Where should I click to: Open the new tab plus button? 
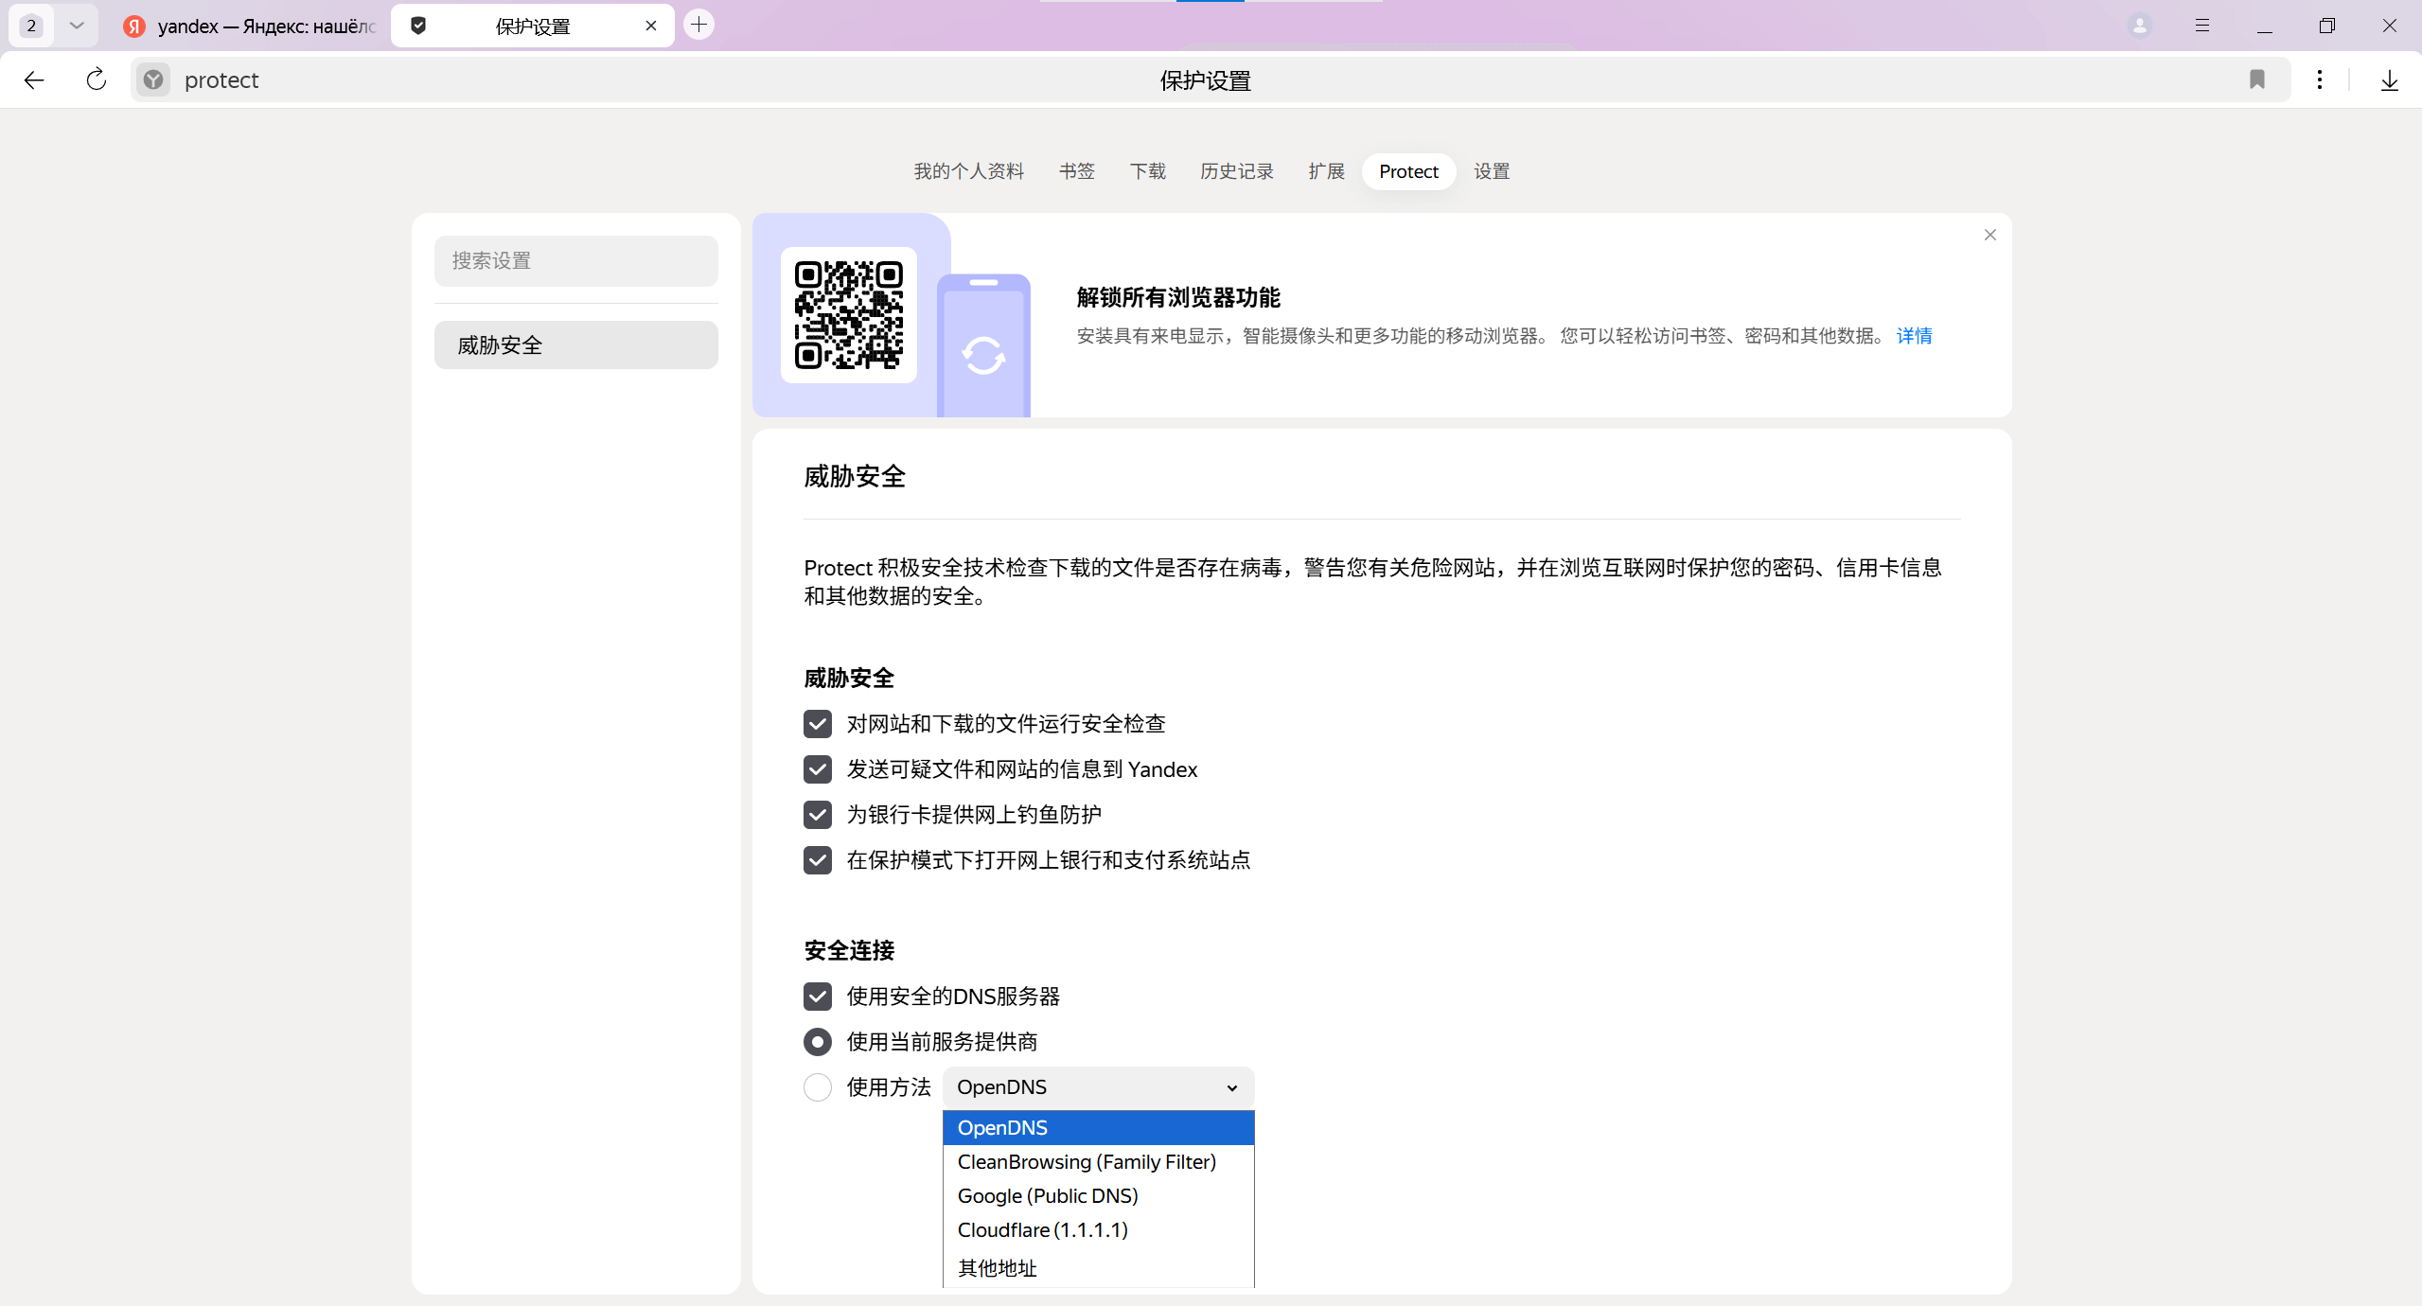(698, 26)
